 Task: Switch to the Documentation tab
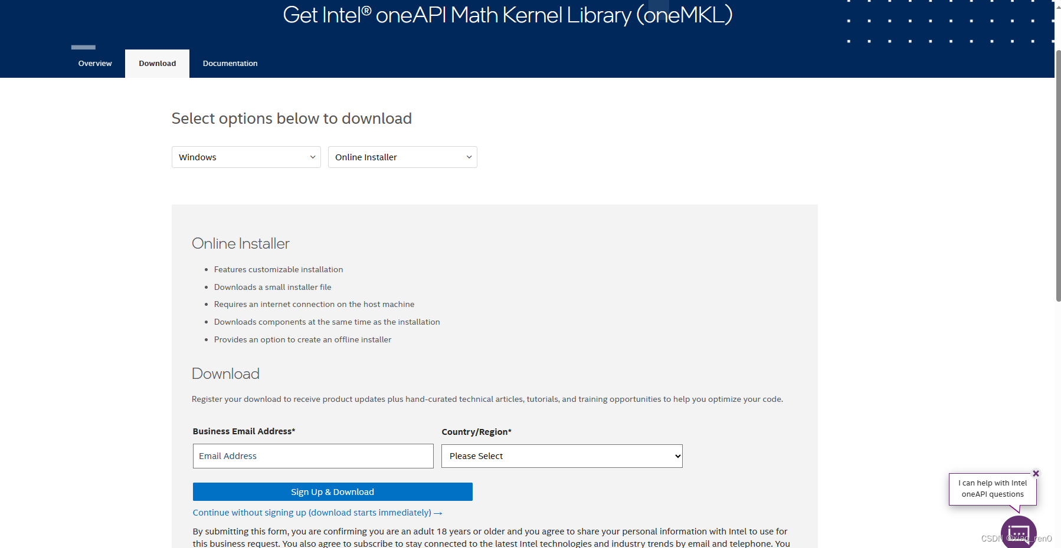coord(230,63)
